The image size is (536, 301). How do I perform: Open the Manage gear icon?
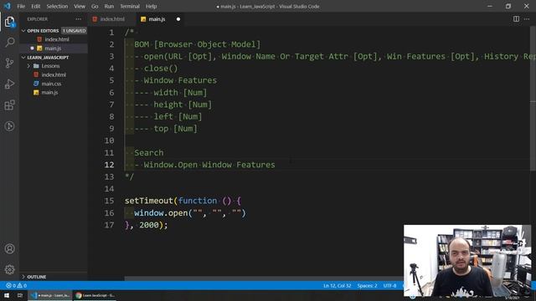pyautogui.click(x=9, y=269)
